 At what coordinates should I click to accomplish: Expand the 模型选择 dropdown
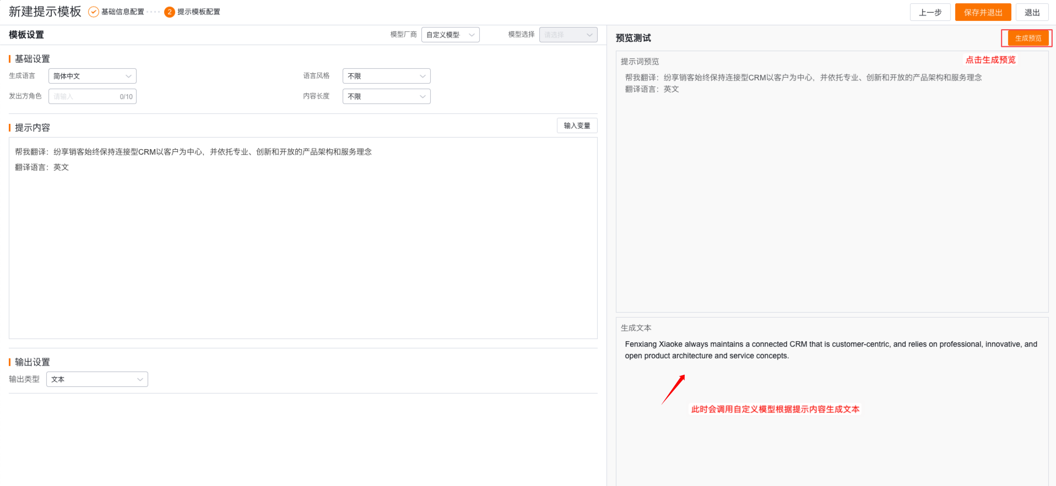[568, 35]
